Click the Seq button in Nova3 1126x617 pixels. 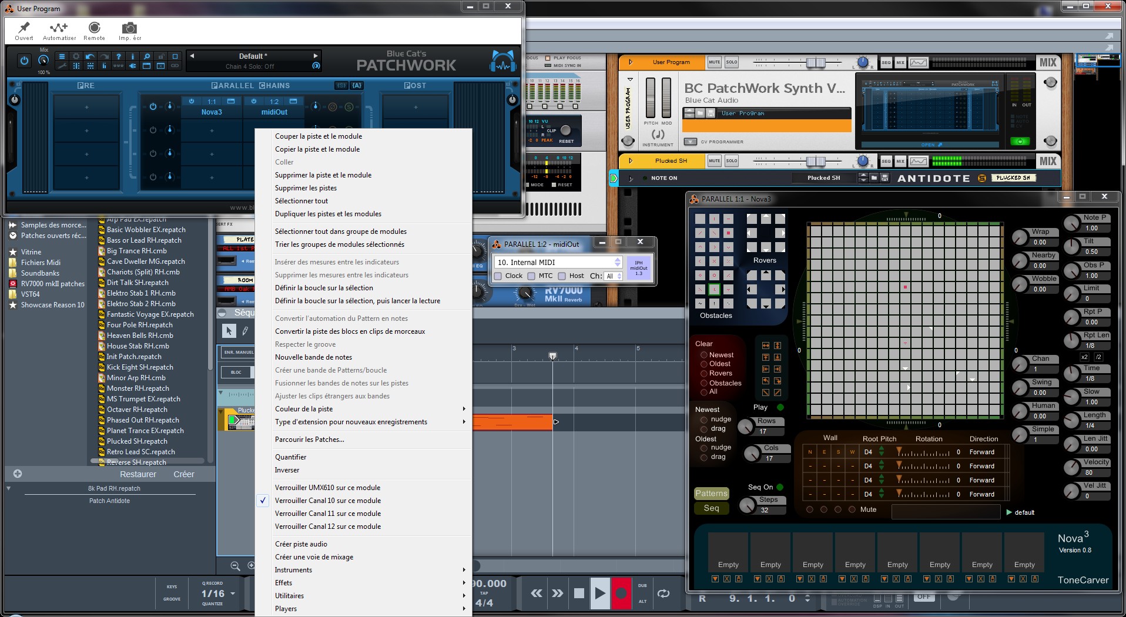coord(711,508)
